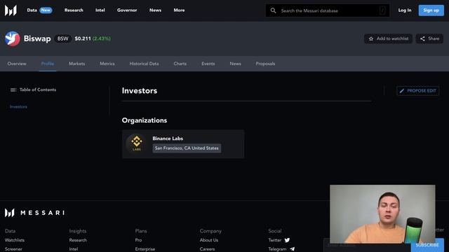The height and width of the screenshot is (252, 449).
Task: Open the News item in top navigation
Action: coord(155,10)
